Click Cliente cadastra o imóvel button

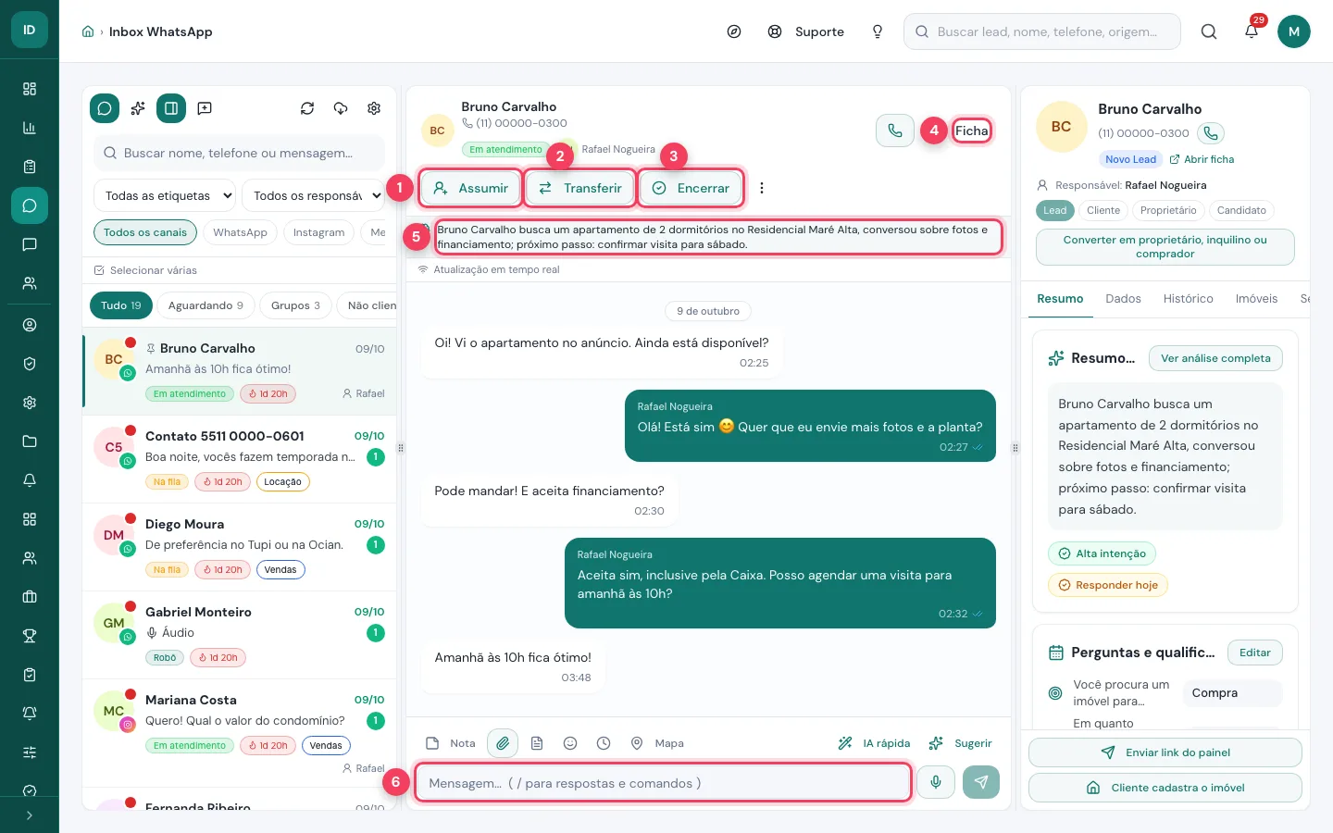(1165, 788)
